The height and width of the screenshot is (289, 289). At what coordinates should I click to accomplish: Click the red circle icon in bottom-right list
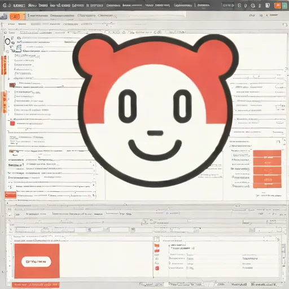(157, 268)
